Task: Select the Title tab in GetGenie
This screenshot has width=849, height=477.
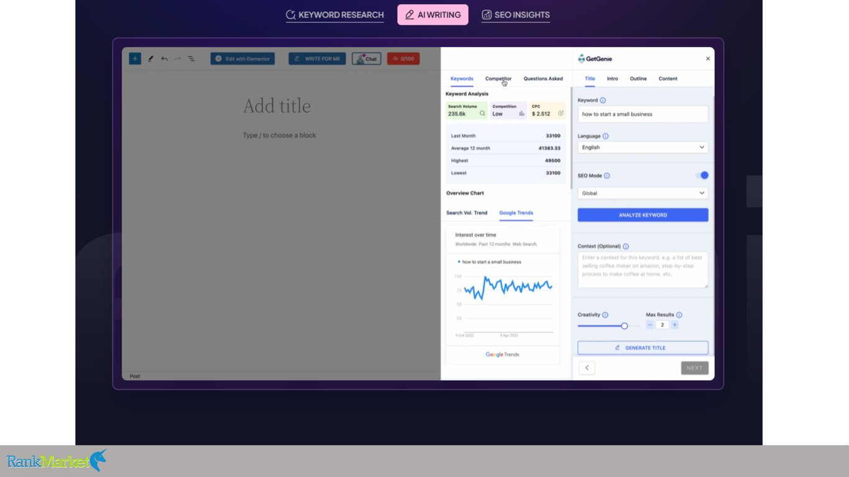Action: point(590,79)
